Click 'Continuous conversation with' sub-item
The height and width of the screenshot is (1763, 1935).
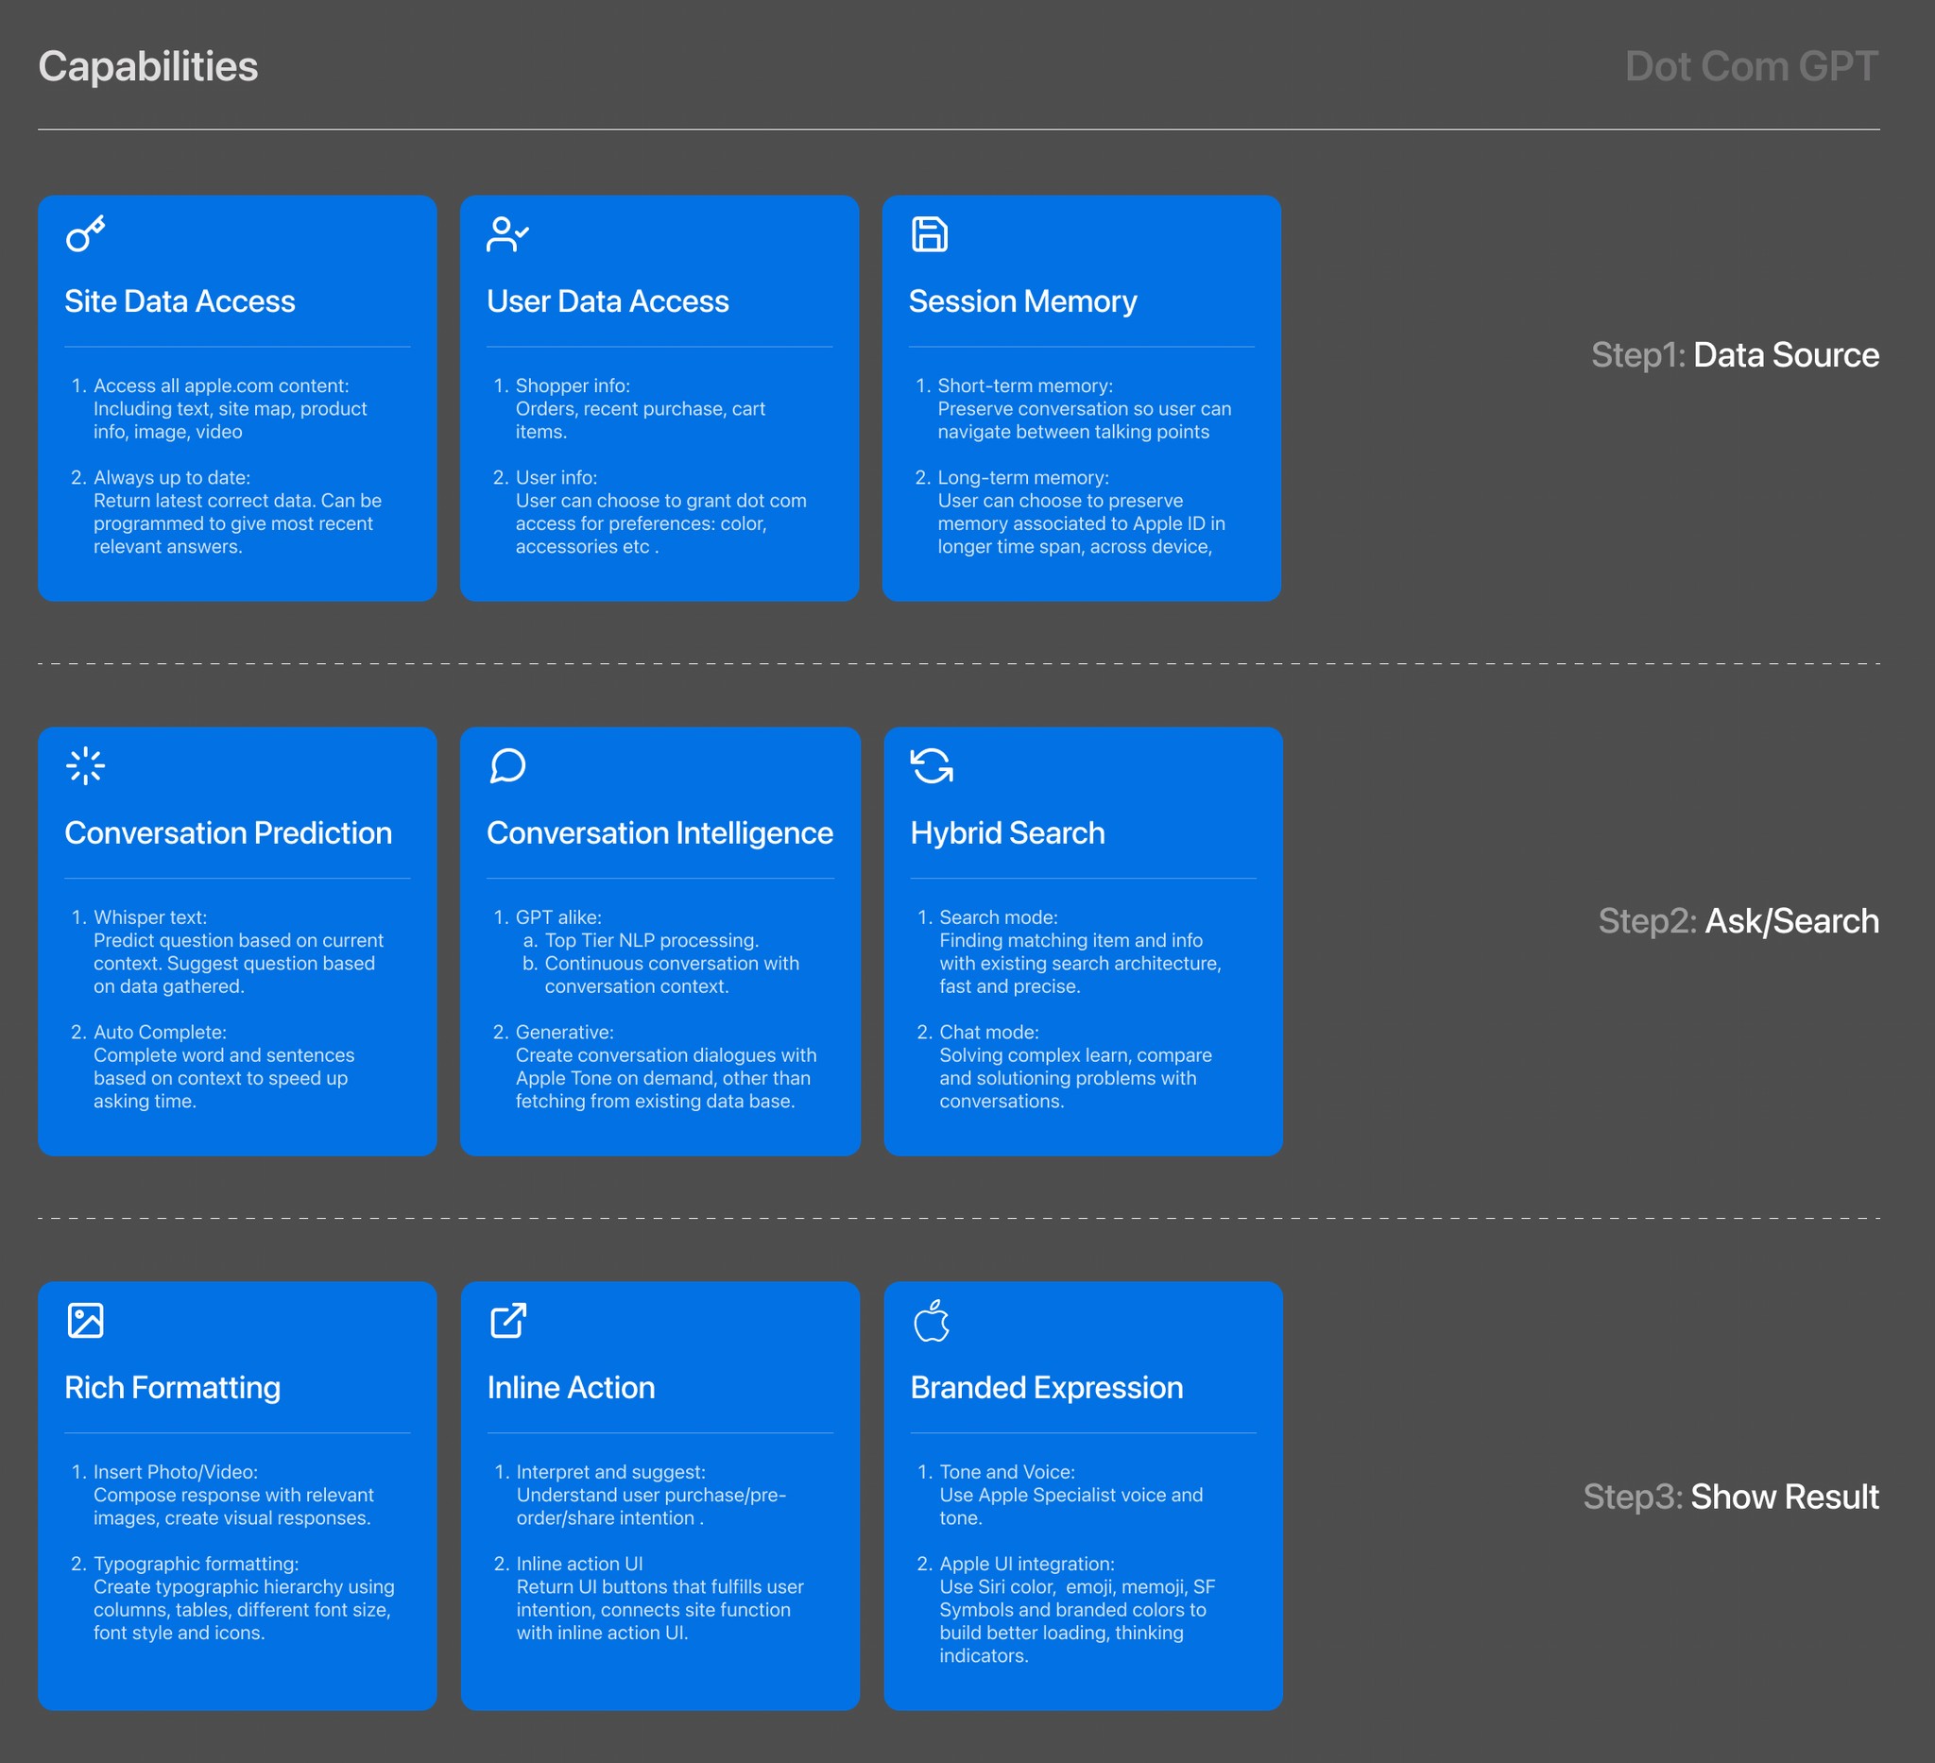[672, 964]
